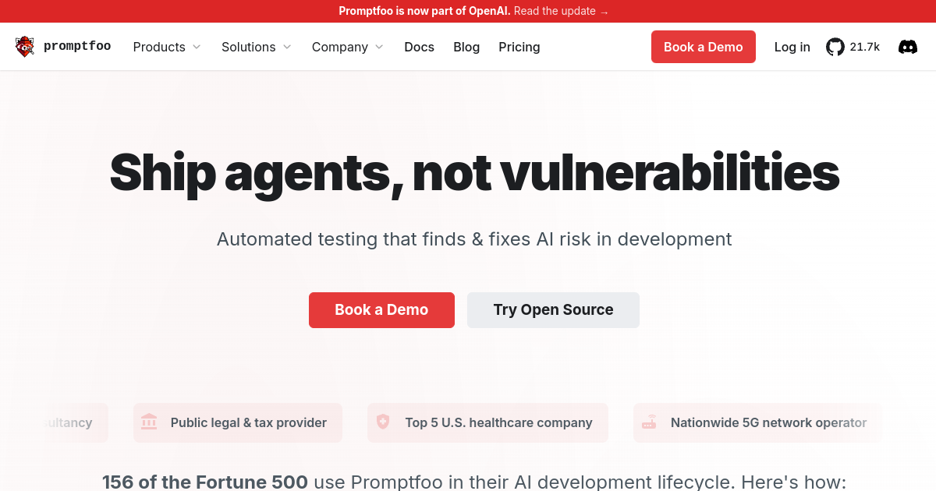Select the Top 5 U.S. healthcare company card

[x=487, y=422]
